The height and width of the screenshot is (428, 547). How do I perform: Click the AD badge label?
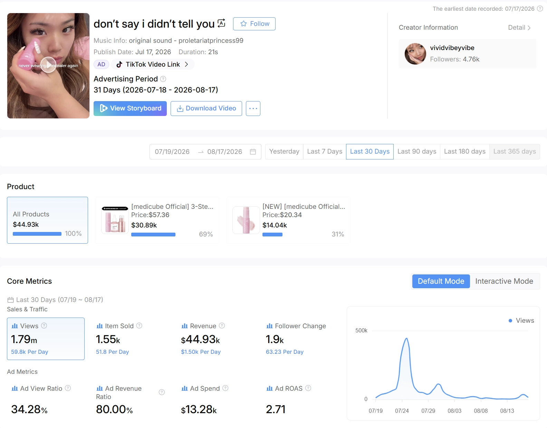pyautogui.click(x=101, y=65)
